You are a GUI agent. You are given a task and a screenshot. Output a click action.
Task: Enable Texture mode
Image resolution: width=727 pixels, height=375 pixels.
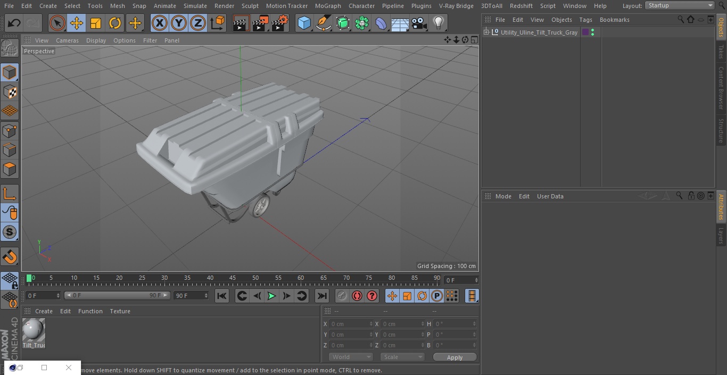pyautogui.click(x=10, y=92)
